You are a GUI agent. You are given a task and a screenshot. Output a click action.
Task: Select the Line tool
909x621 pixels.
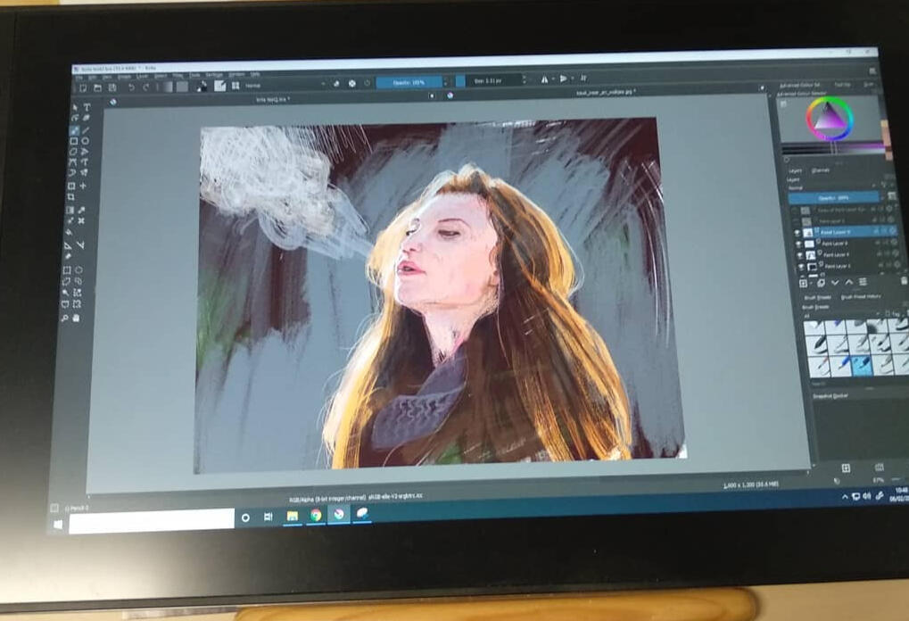(87, 129)
